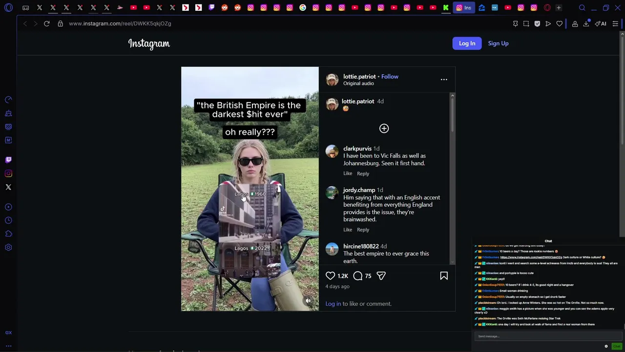Share the reel with the share icon
The image size is (625, 352).
[381, 276]
